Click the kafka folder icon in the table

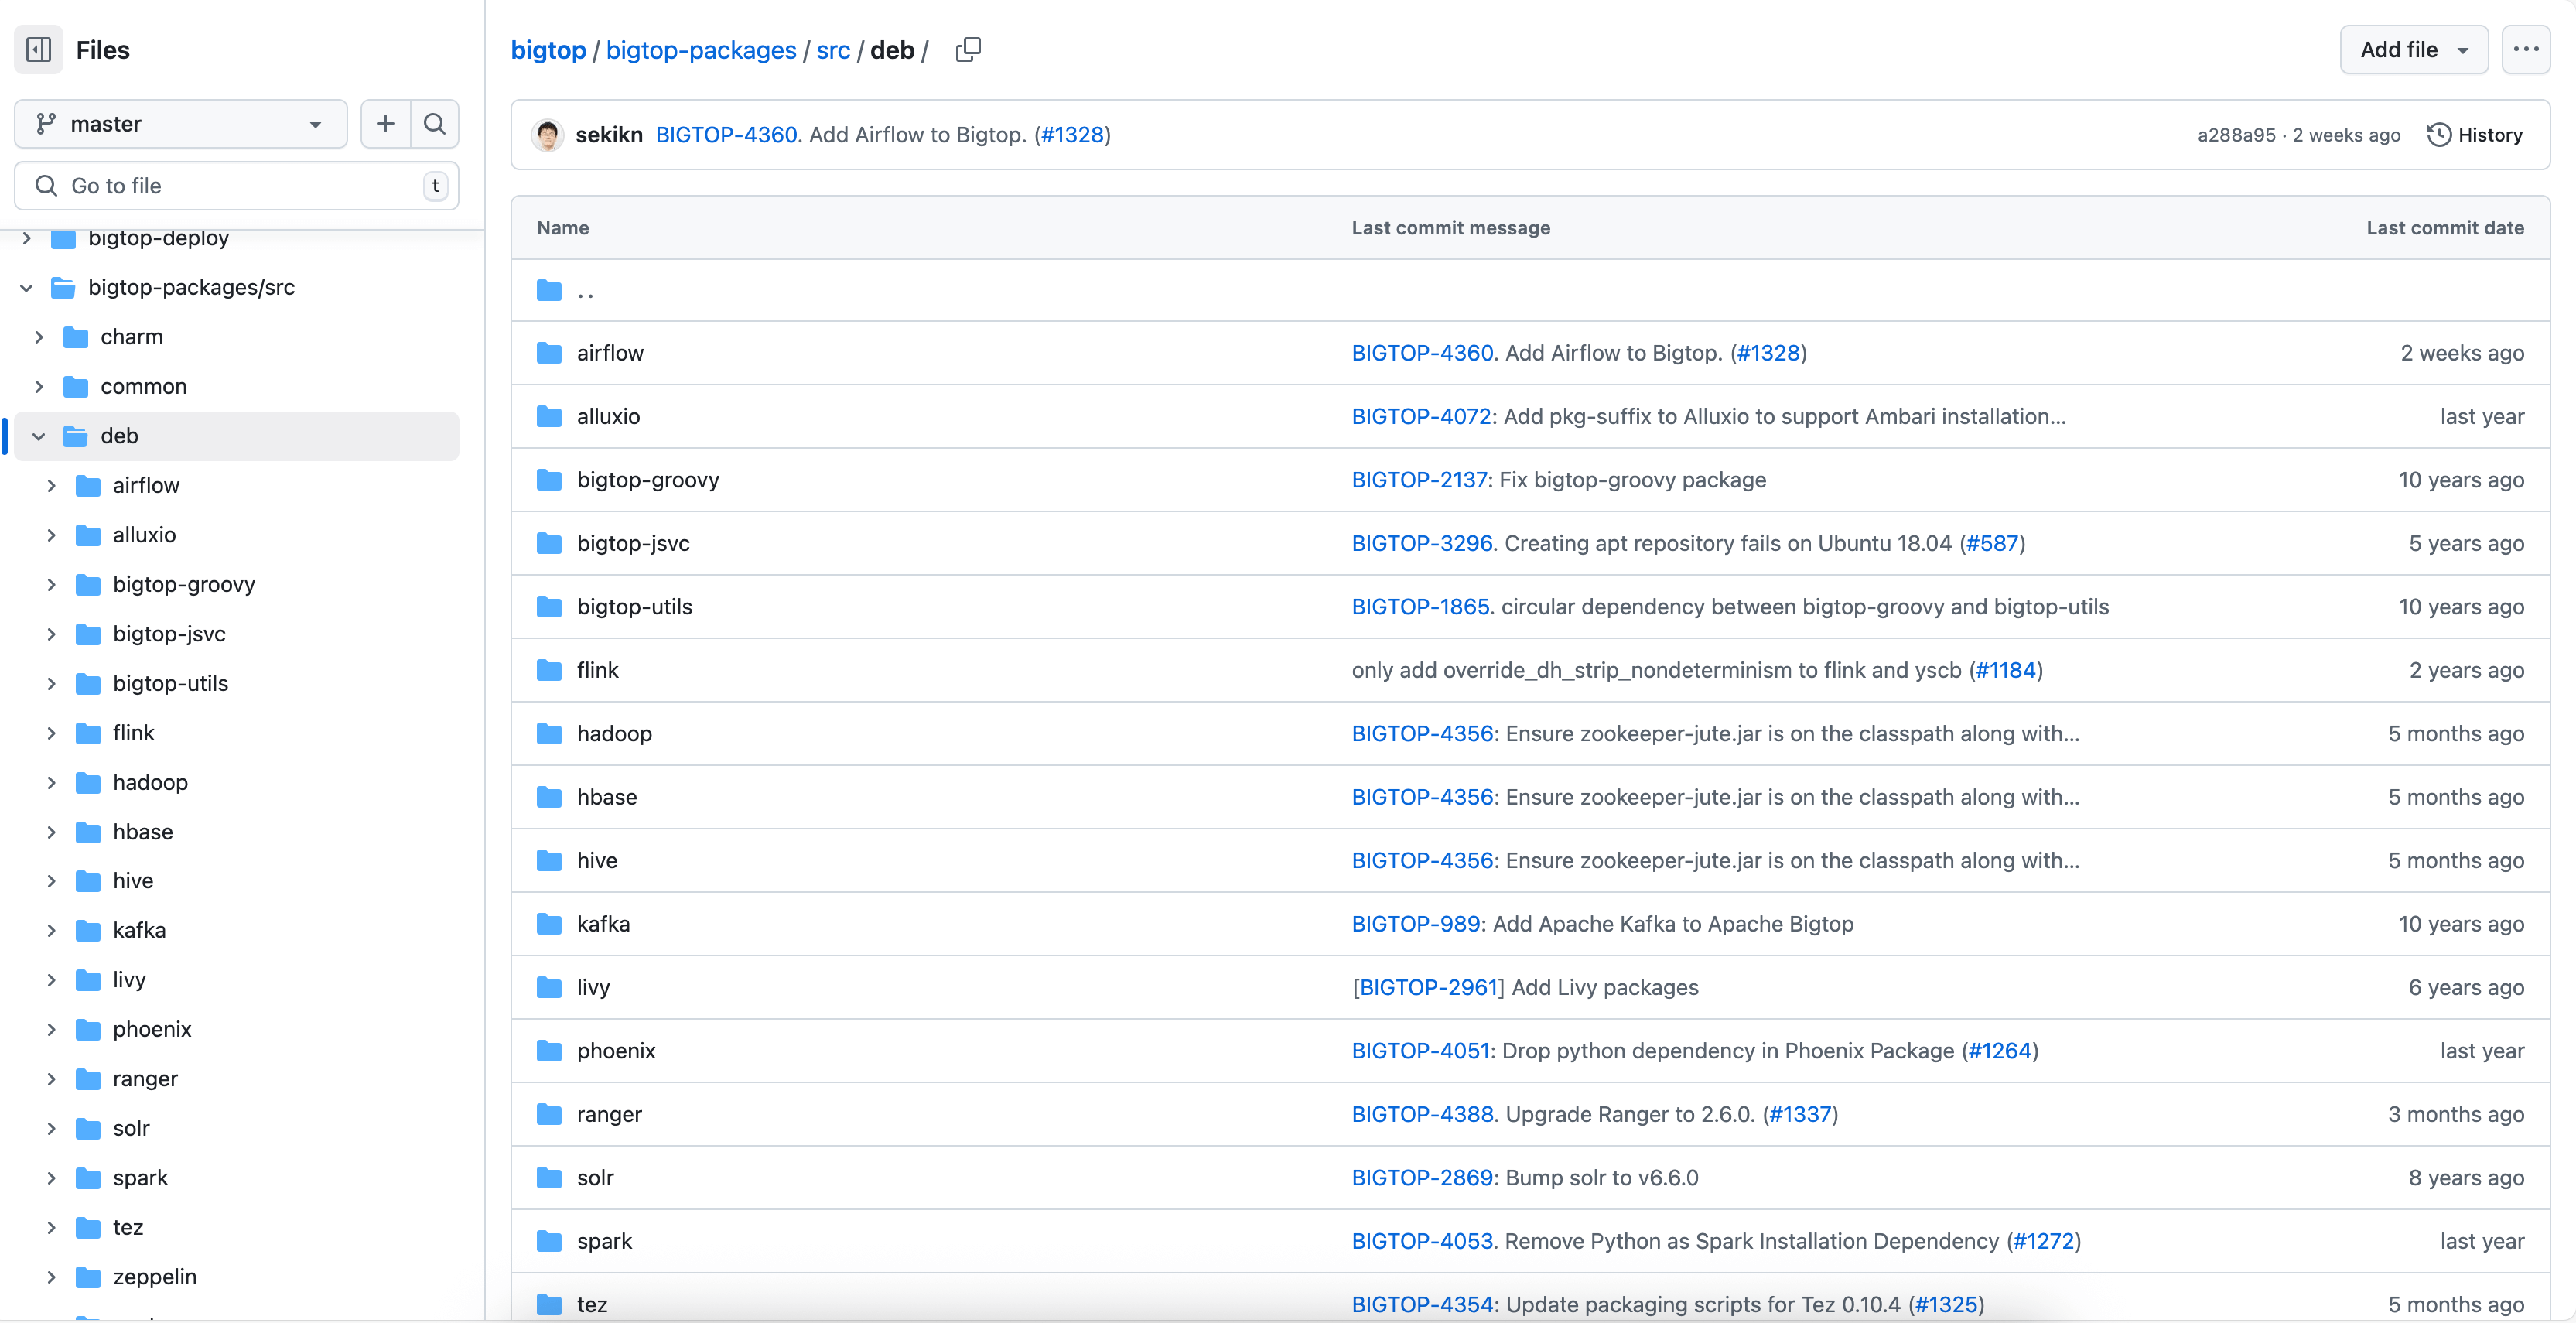(x=549, y=924)
